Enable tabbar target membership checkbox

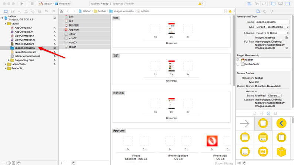(238, 60)
